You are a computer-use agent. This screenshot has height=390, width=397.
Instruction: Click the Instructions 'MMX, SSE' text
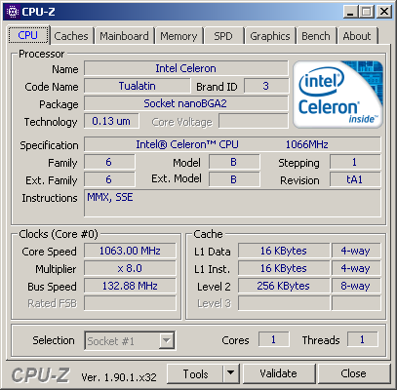click(x=110, y=197)
